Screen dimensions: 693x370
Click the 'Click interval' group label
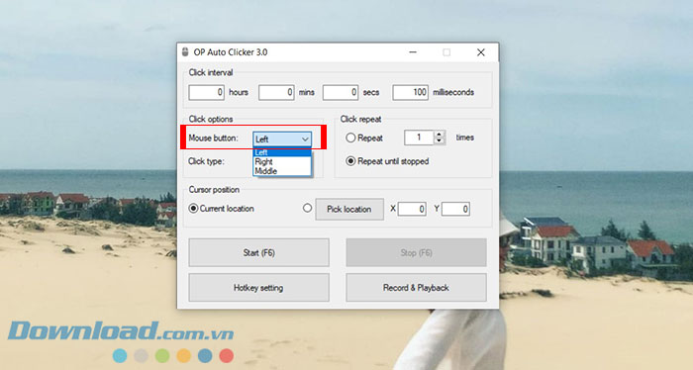click(211, 72)
